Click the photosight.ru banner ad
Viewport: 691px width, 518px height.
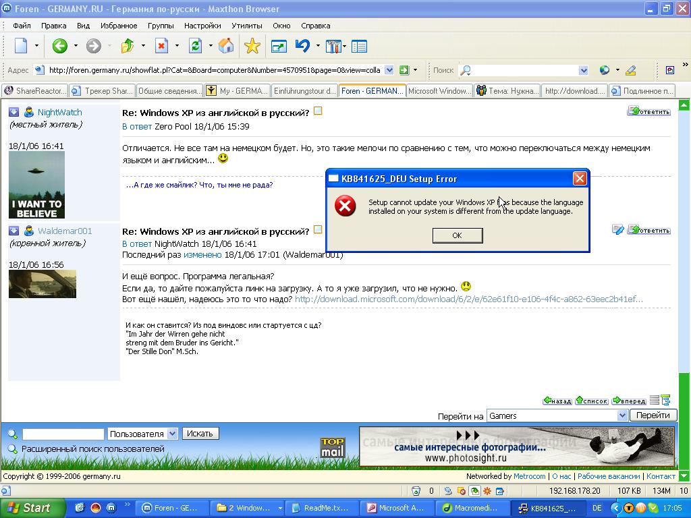[517, 447]
